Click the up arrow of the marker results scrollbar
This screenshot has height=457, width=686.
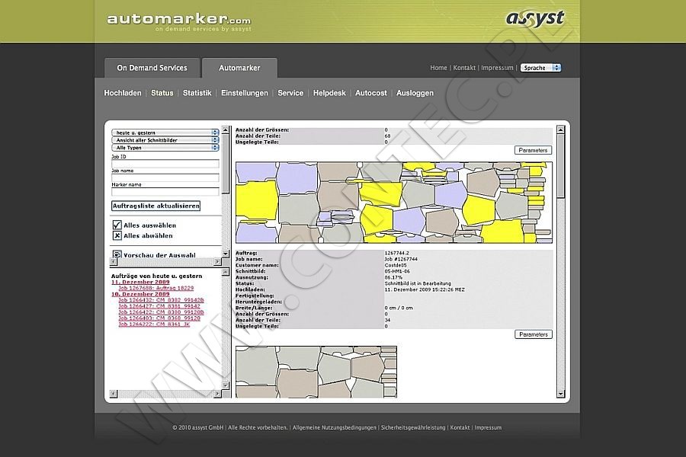coord(560,129)
